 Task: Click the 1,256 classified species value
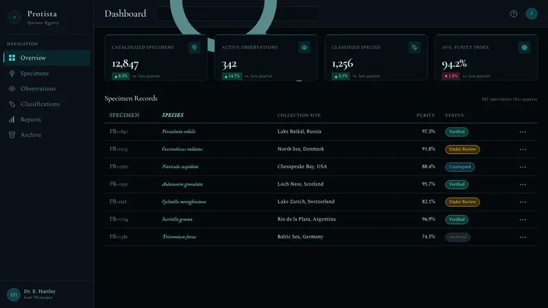click(x=342, y=64)
